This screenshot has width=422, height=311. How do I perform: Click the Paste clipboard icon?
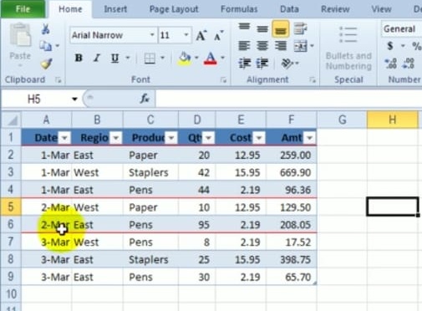[20, 35]
